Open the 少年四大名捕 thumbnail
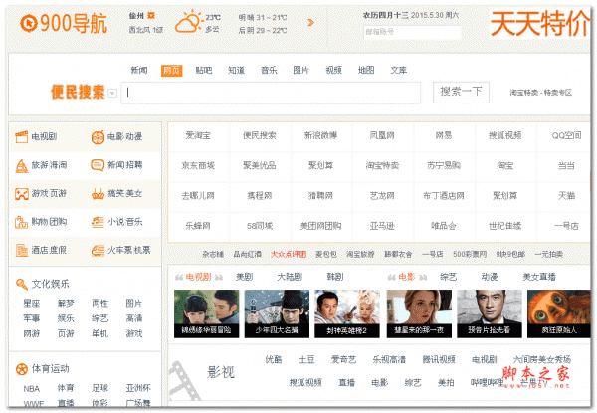 pyautogui.click(x=277, y=313)
